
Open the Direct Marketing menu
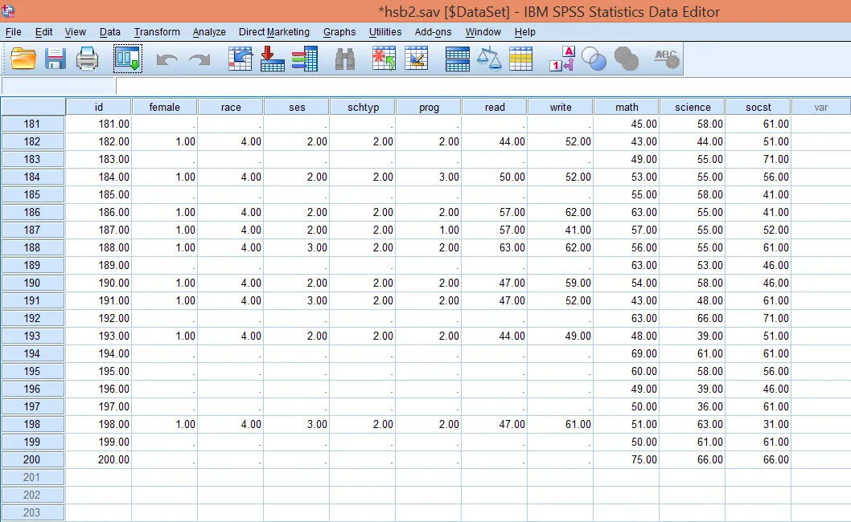273,32
